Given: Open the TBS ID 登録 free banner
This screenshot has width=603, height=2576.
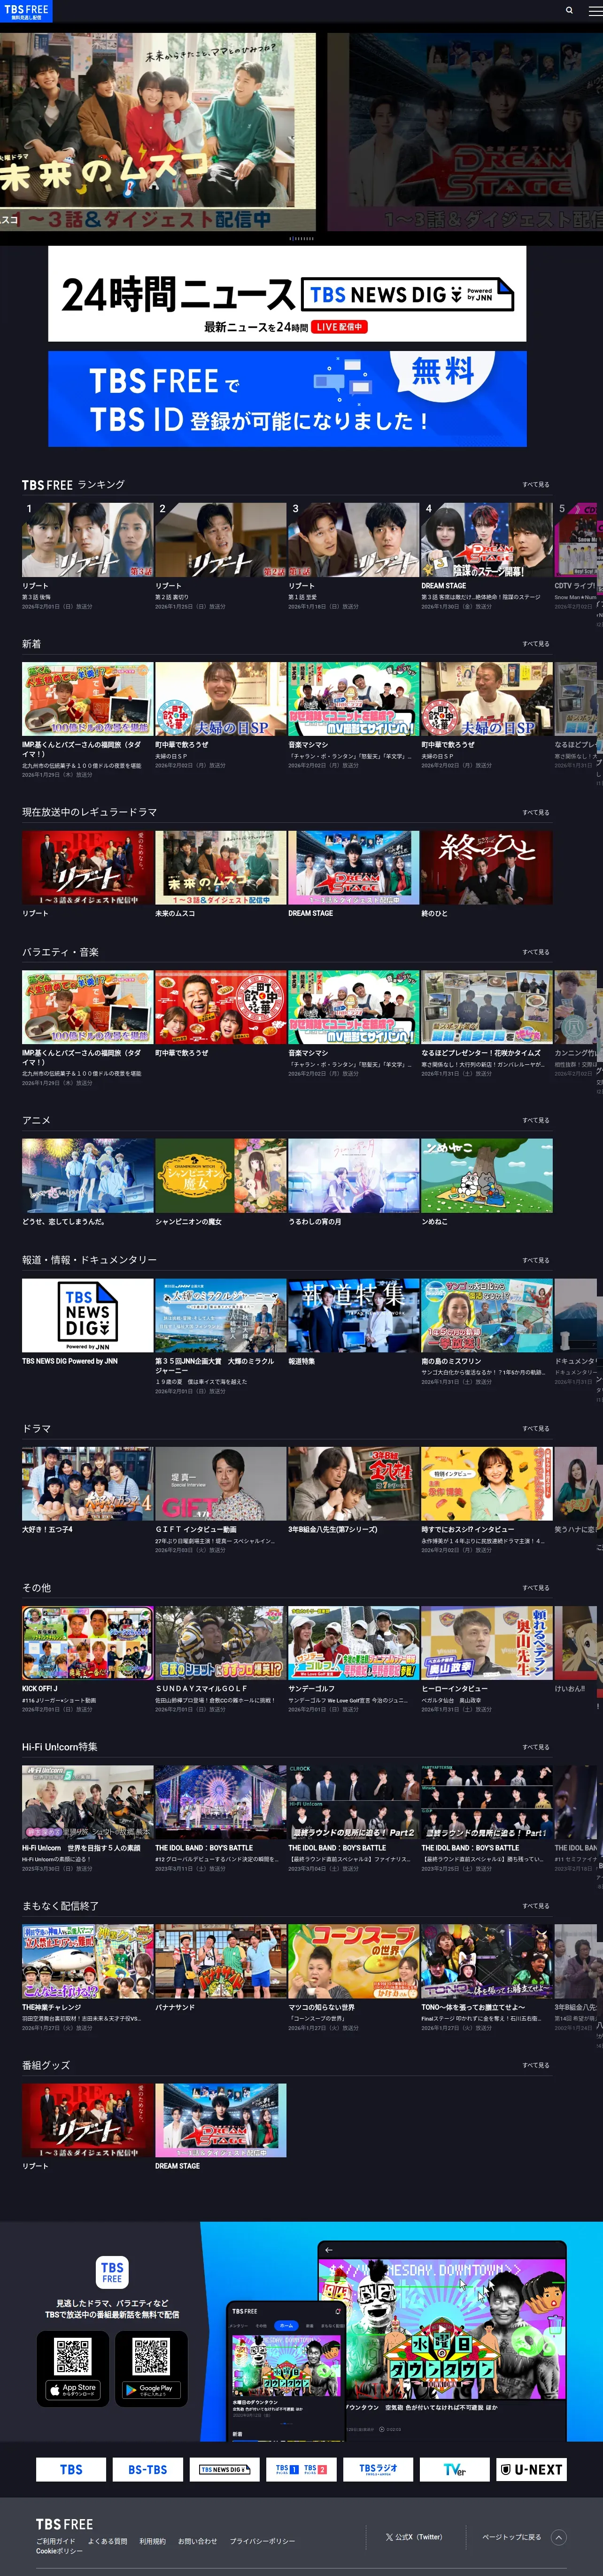Looking at the screenshot, I should pyautogui.click(x=287, y=398).
